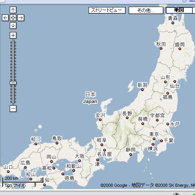Zoom out with the minus button
Viewport: 195px width, 195px height.
13,108
